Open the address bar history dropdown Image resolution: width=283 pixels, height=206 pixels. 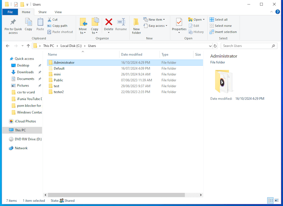click(209, 46)
